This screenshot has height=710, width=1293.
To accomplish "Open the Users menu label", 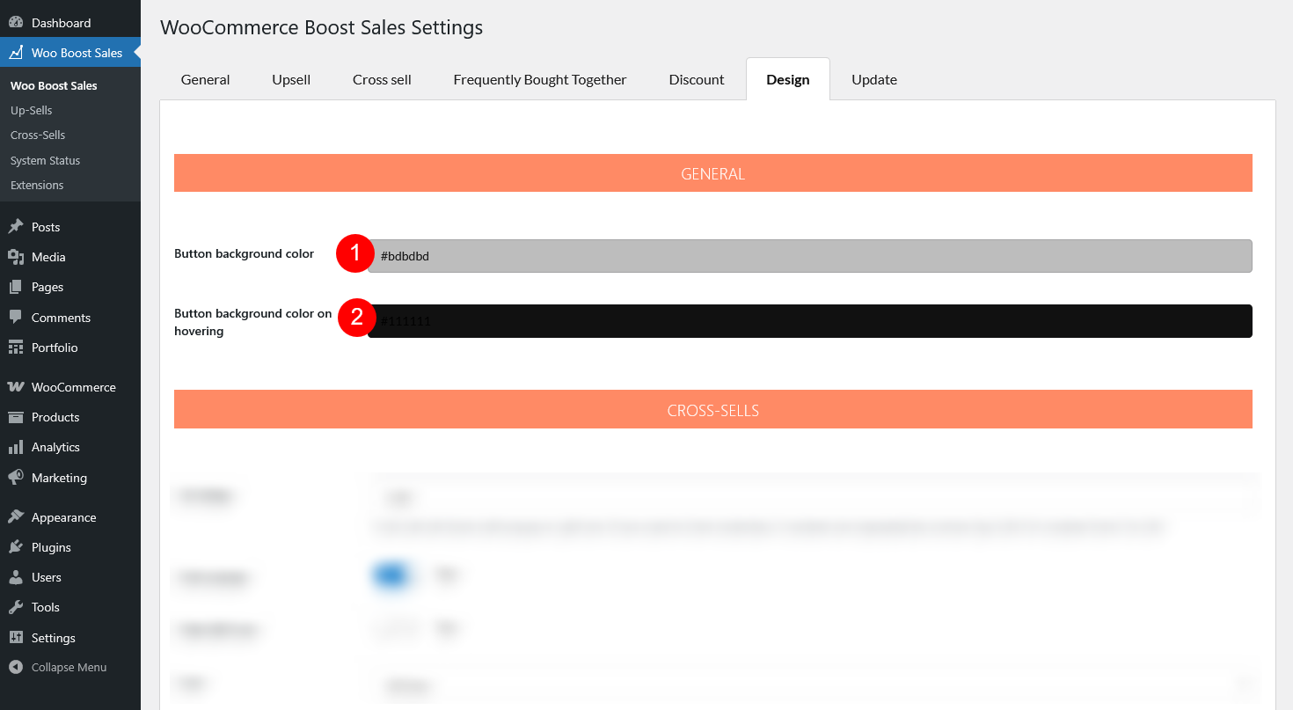I will pos(47,577).
